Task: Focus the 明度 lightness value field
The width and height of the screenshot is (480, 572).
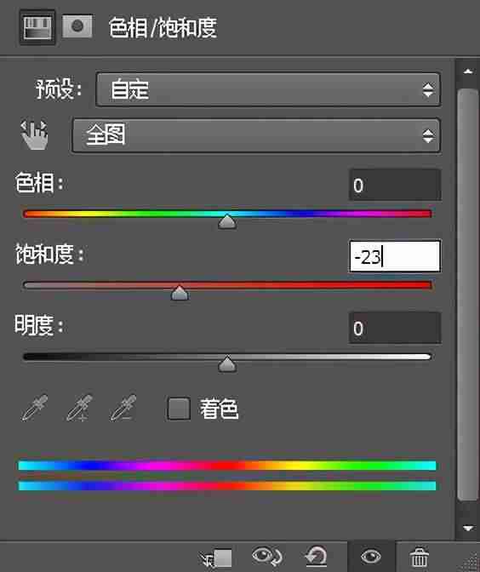Action: point(395,328)
